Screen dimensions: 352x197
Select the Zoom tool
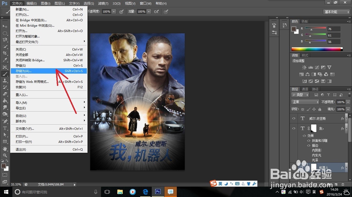(5, 155)
